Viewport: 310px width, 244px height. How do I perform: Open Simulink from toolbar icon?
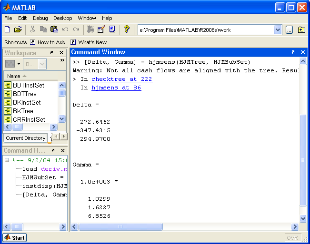tap(90, 29)
